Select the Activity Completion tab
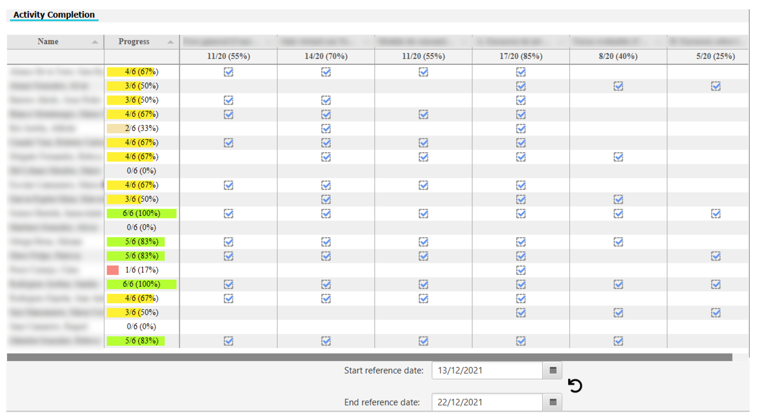Viewport: 759px width, 420px height. click(54, 15)
